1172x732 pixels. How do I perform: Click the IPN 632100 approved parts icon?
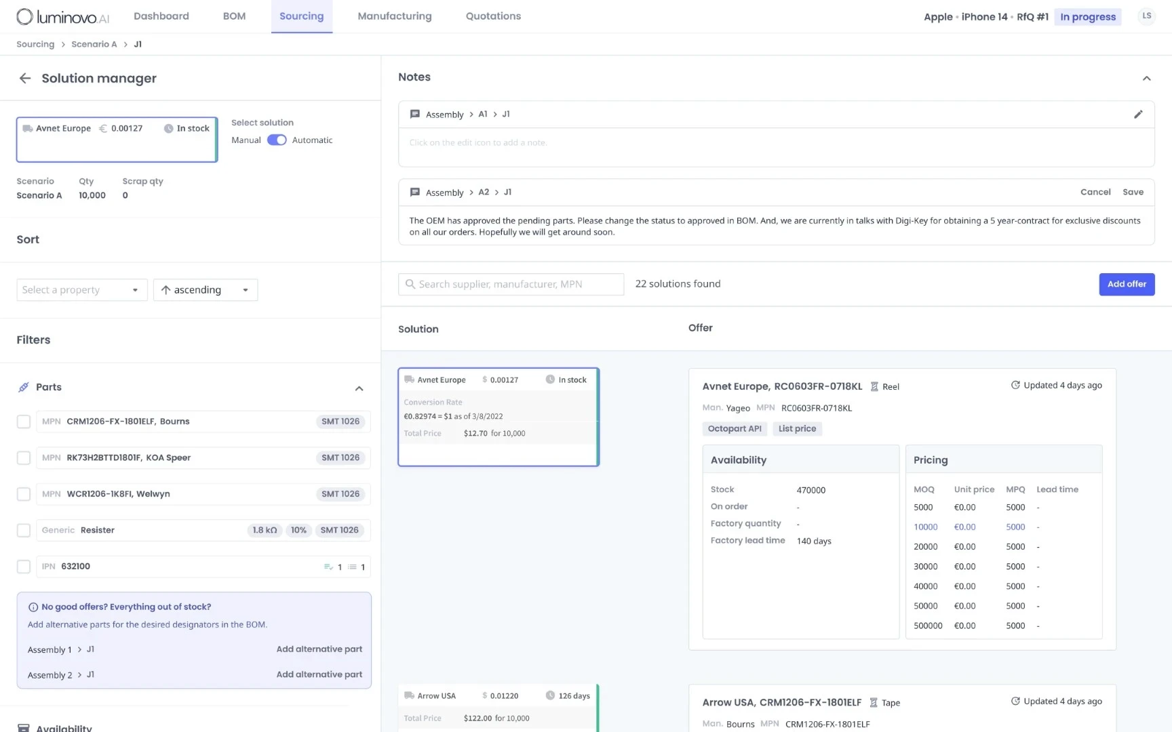[x=328, y=567]
